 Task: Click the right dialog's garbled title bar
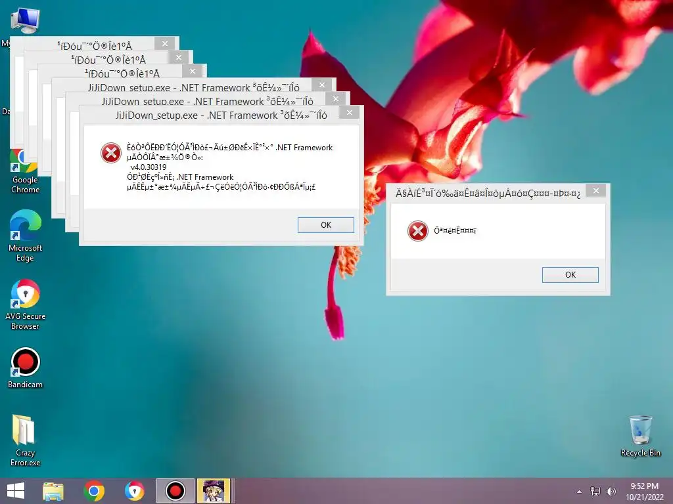click(x=488, y=194)
